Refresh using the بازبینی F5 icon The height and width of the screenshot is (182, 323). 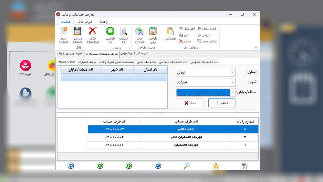pos(110,31)
